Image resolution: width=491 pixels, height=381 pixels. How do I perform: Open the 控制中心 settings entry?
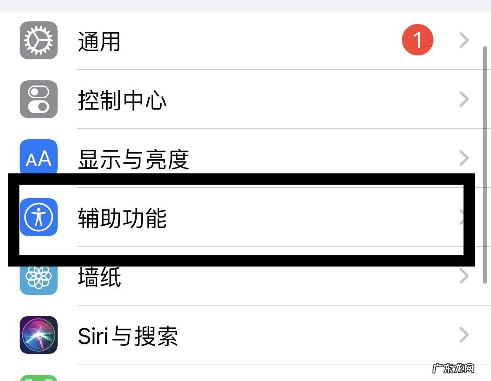pyautogui.click(x=122, y=100)
